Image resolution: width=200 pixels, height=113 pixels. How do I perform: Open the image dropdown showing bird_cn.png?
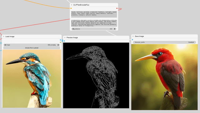32,45
